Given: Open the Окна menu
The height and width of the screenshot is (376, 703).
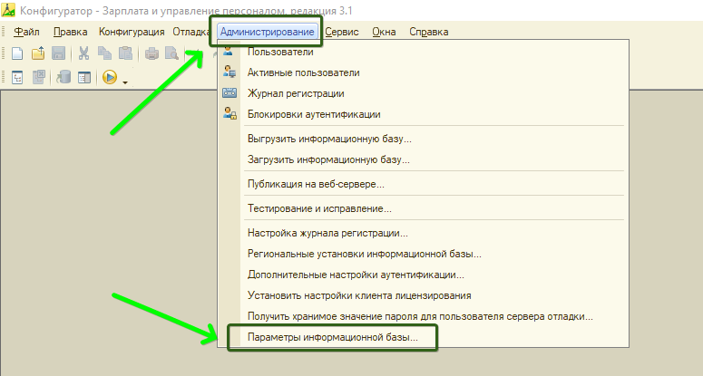Looking at the screenshot, I should [385, 32].
